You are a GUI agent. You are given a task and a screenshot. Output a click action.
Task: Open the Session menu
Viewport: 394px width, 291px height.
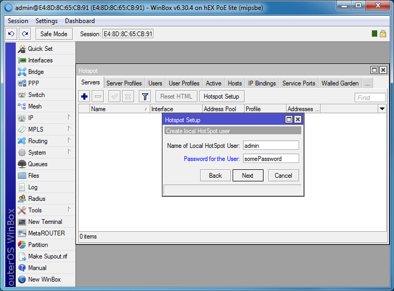(18, 21)
